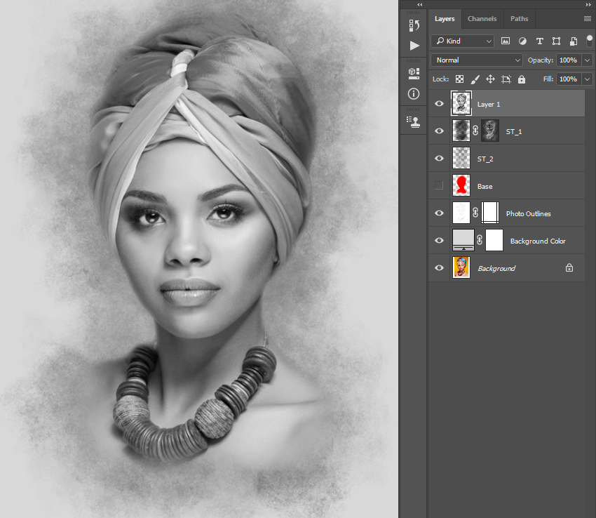Lock layer position
The height and width of the screenshot is (518, 596).
click(x=490, y=79)
